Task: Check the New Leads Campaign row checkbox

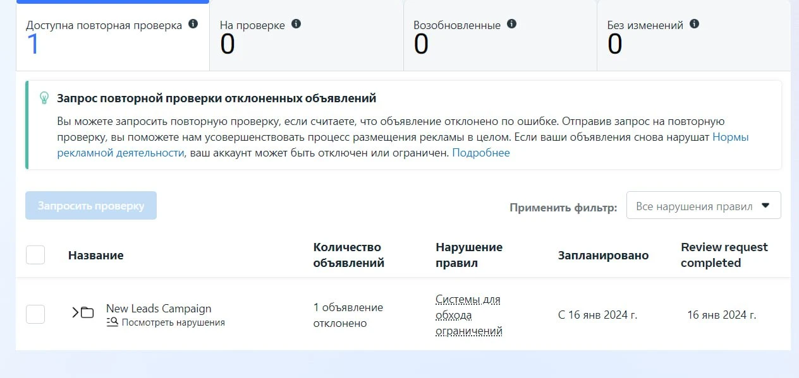Action: pyautogui.click(x=35, y=314)
